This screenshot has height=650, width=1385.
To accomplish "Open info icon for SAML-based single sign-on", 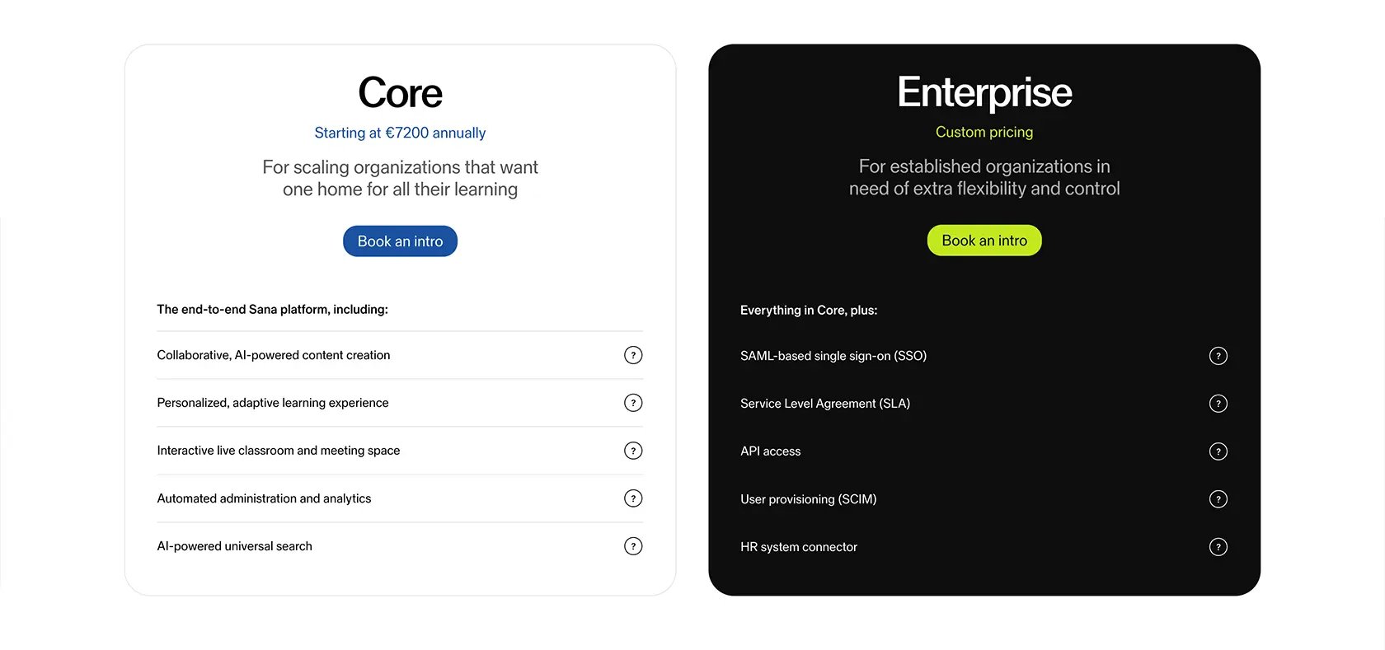I will (x=1218, y=356).
